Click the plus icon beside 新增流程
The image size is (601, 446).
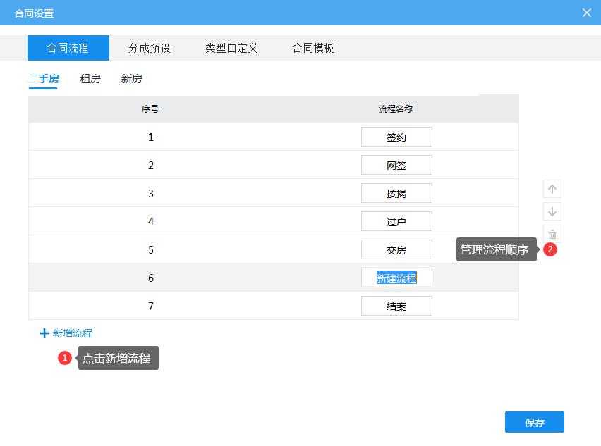click(44, 333)
